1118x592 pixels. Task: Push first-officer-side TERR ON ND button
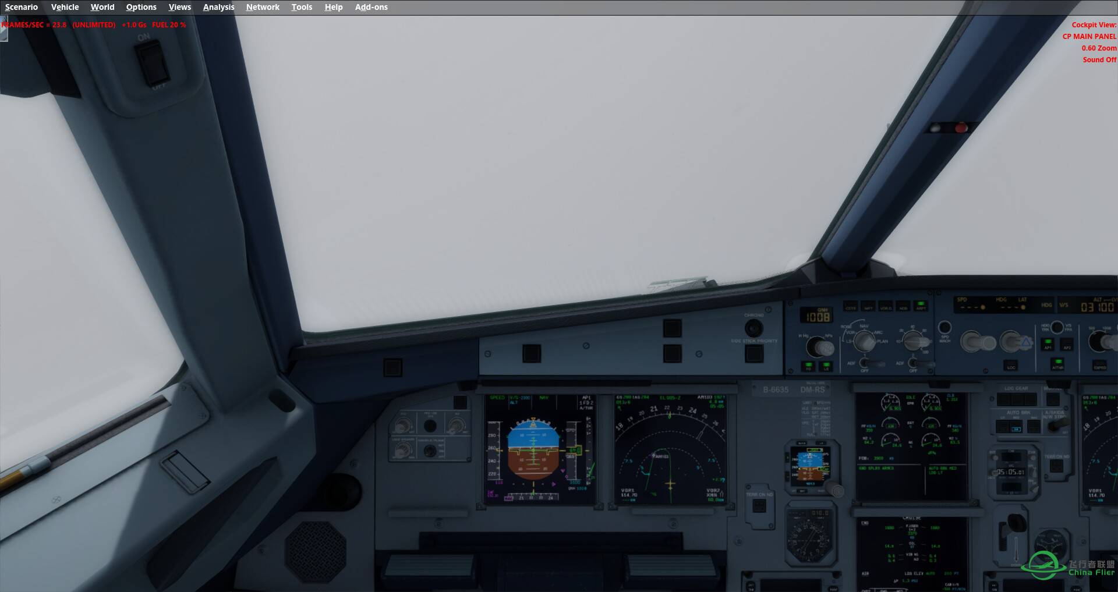pos(1056,466)
